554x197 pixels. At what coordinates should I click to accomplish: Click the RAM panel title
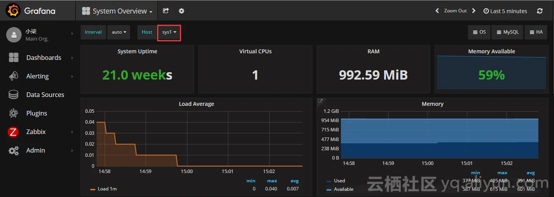pyautogui.click(x=373, y=51)
